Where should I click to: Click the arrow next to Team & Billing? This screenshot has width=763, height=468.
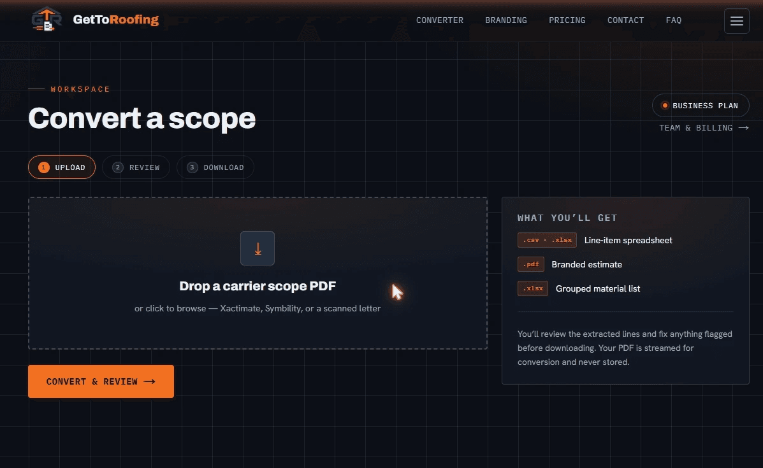click(743, 128)
